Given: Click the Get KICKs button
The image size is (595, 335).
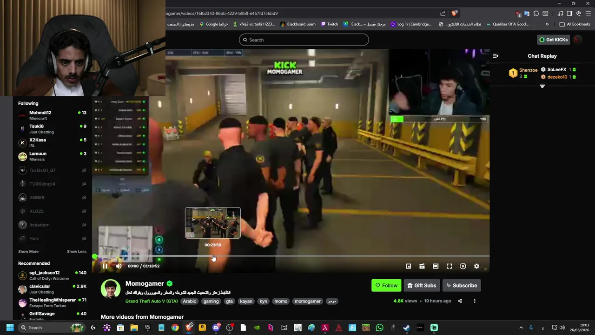Looking at the screenshot, I should click(554, 40).
